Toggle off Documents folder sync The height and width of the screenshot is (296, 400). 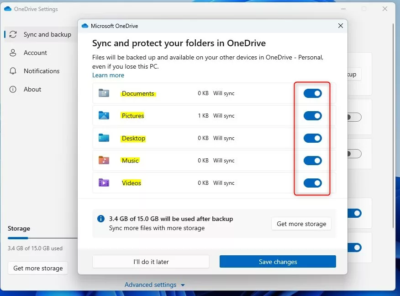312,93
